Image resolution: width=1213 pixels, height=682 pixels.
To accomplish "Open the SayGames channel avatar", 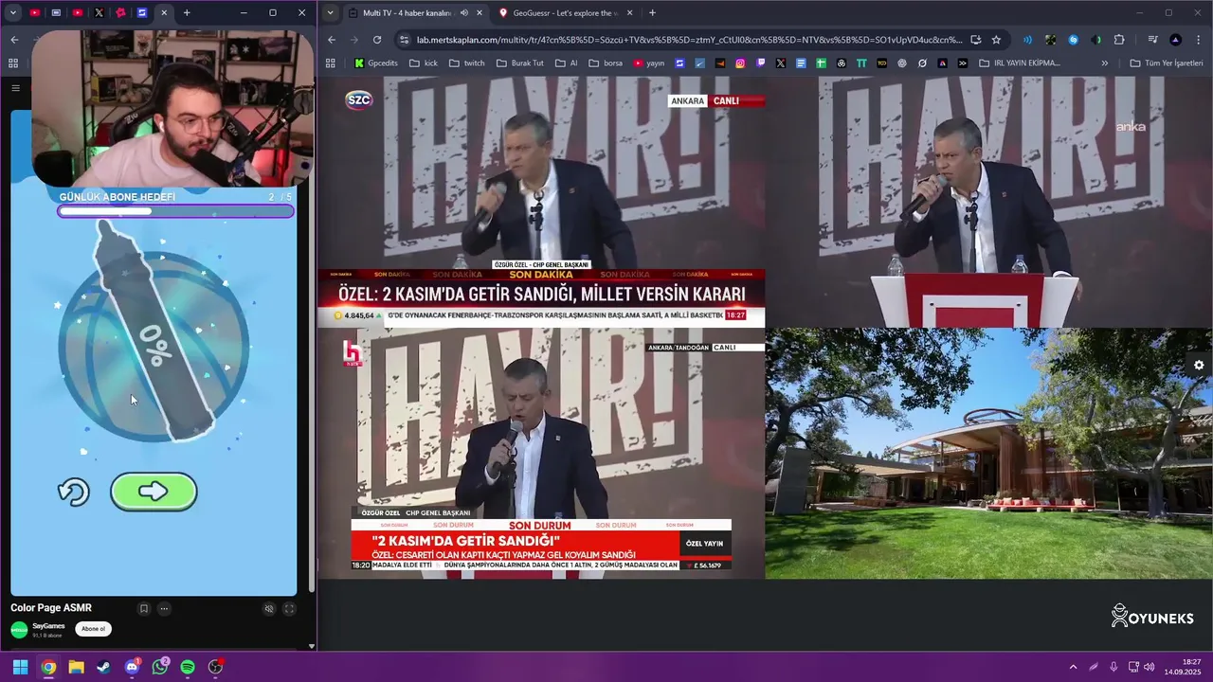I will pyautogui.click(x=19, y=630).
